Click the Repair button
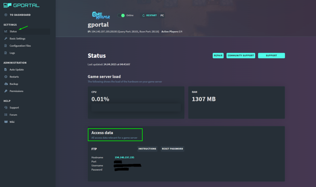The image size is (316, 187). click(218, 56)
